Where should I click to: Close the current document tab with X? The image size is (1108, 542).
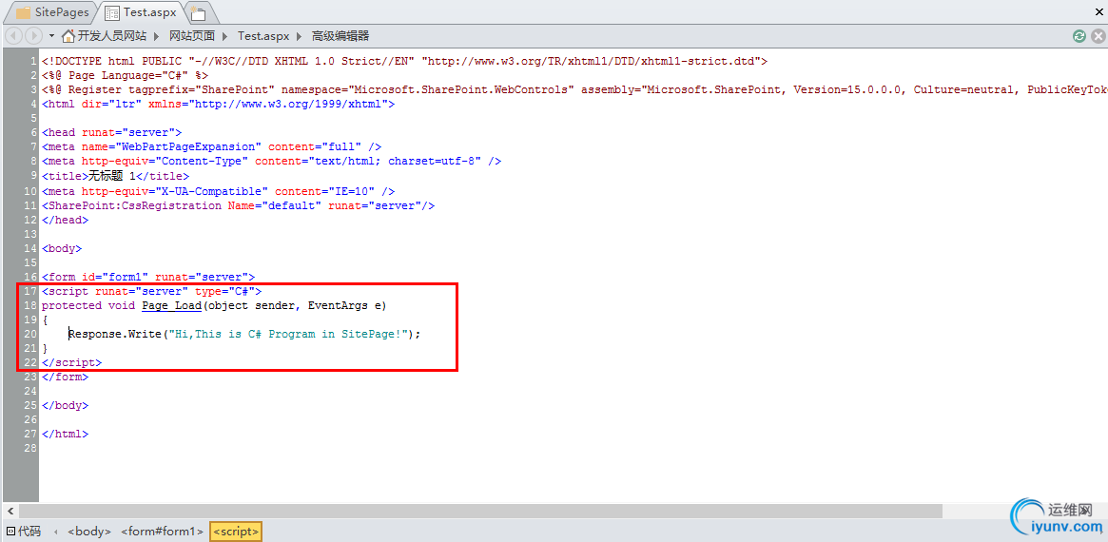(1098, 12)
